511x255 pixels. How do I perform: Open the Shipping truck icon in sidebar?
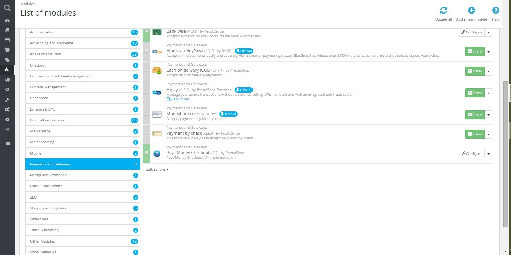[x=7, y=80]
